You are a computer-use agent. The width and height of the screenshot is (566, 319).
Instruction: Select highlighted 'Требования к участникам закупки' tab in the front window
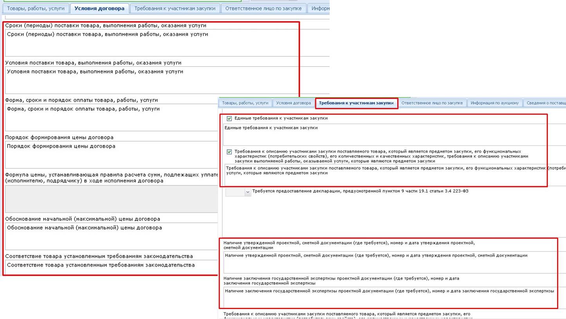pyautogui.click(x=356, y=103)
